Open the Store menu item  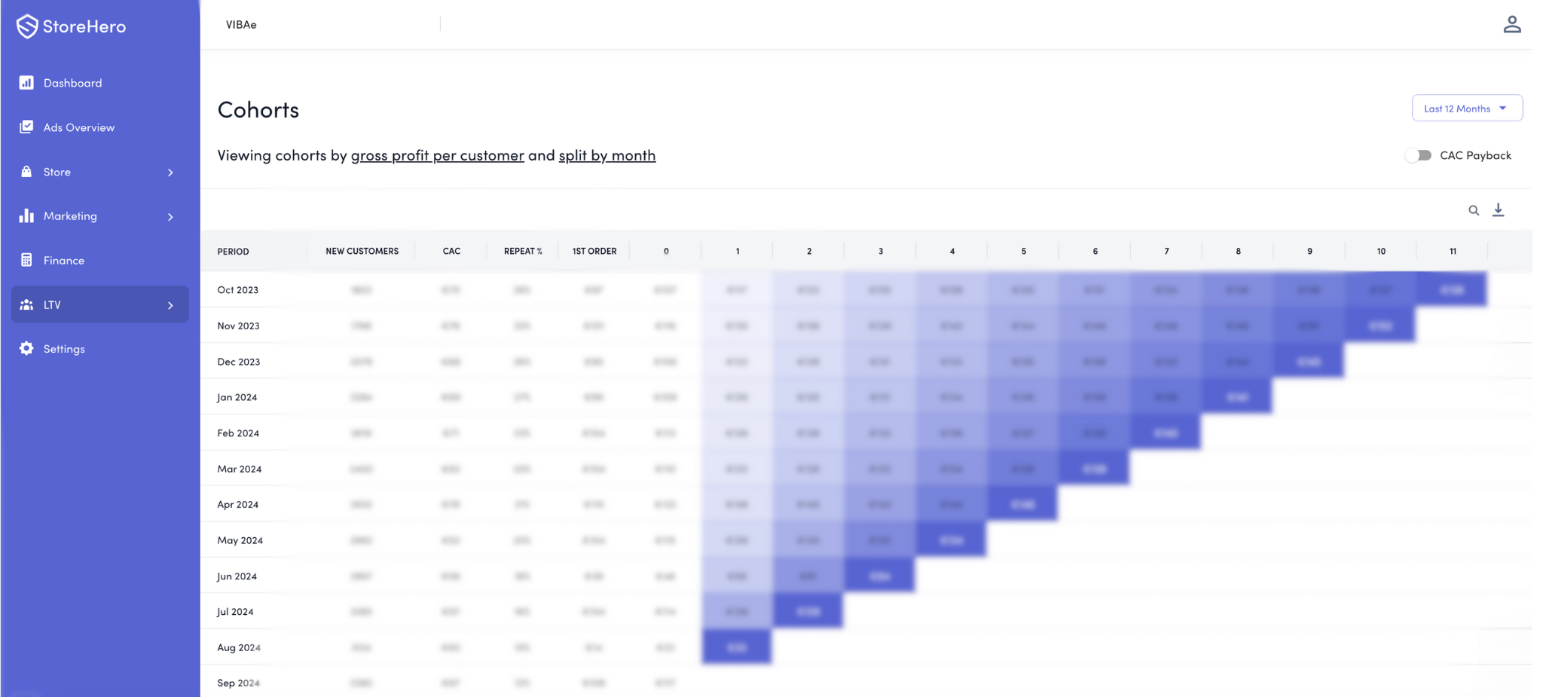tap(57, 172)
